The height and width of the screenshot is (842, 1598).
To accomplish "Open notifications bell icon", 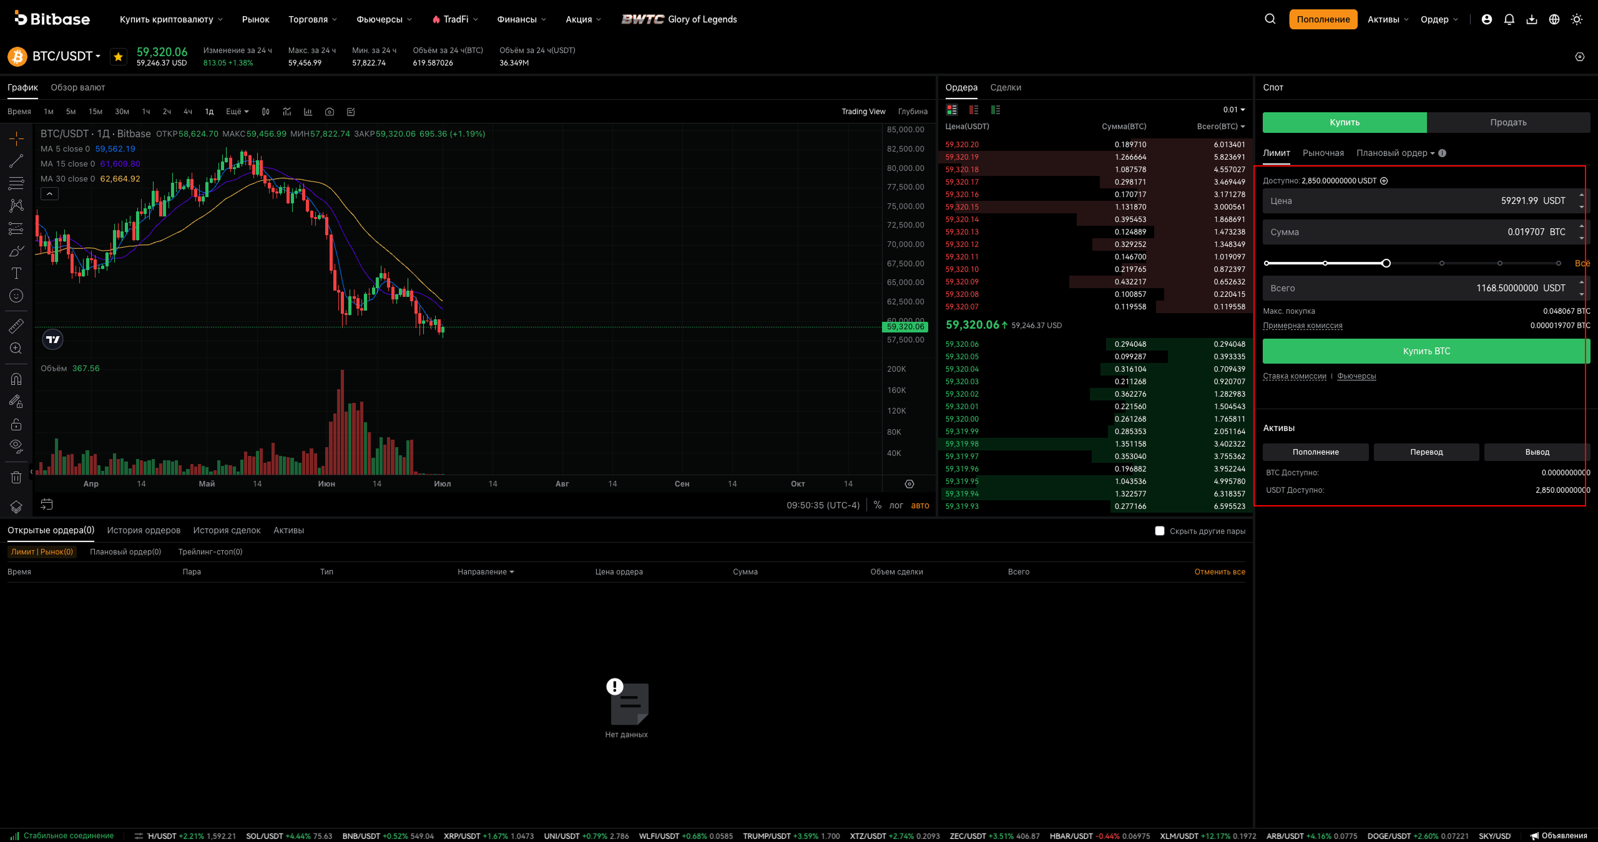I will tap(1509, 19).
